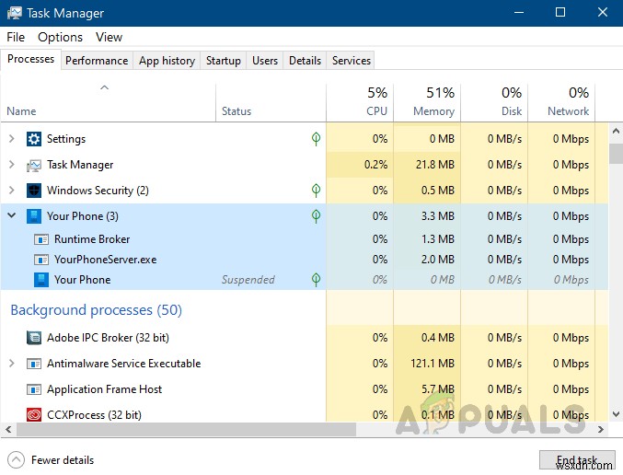Open the Startup tab
Viewport: 623px width, 475px height.
pyautogui.click(x=223, y=61)
